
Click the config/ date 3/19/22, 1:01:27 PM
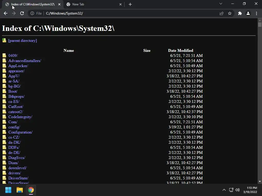(185, 127)
